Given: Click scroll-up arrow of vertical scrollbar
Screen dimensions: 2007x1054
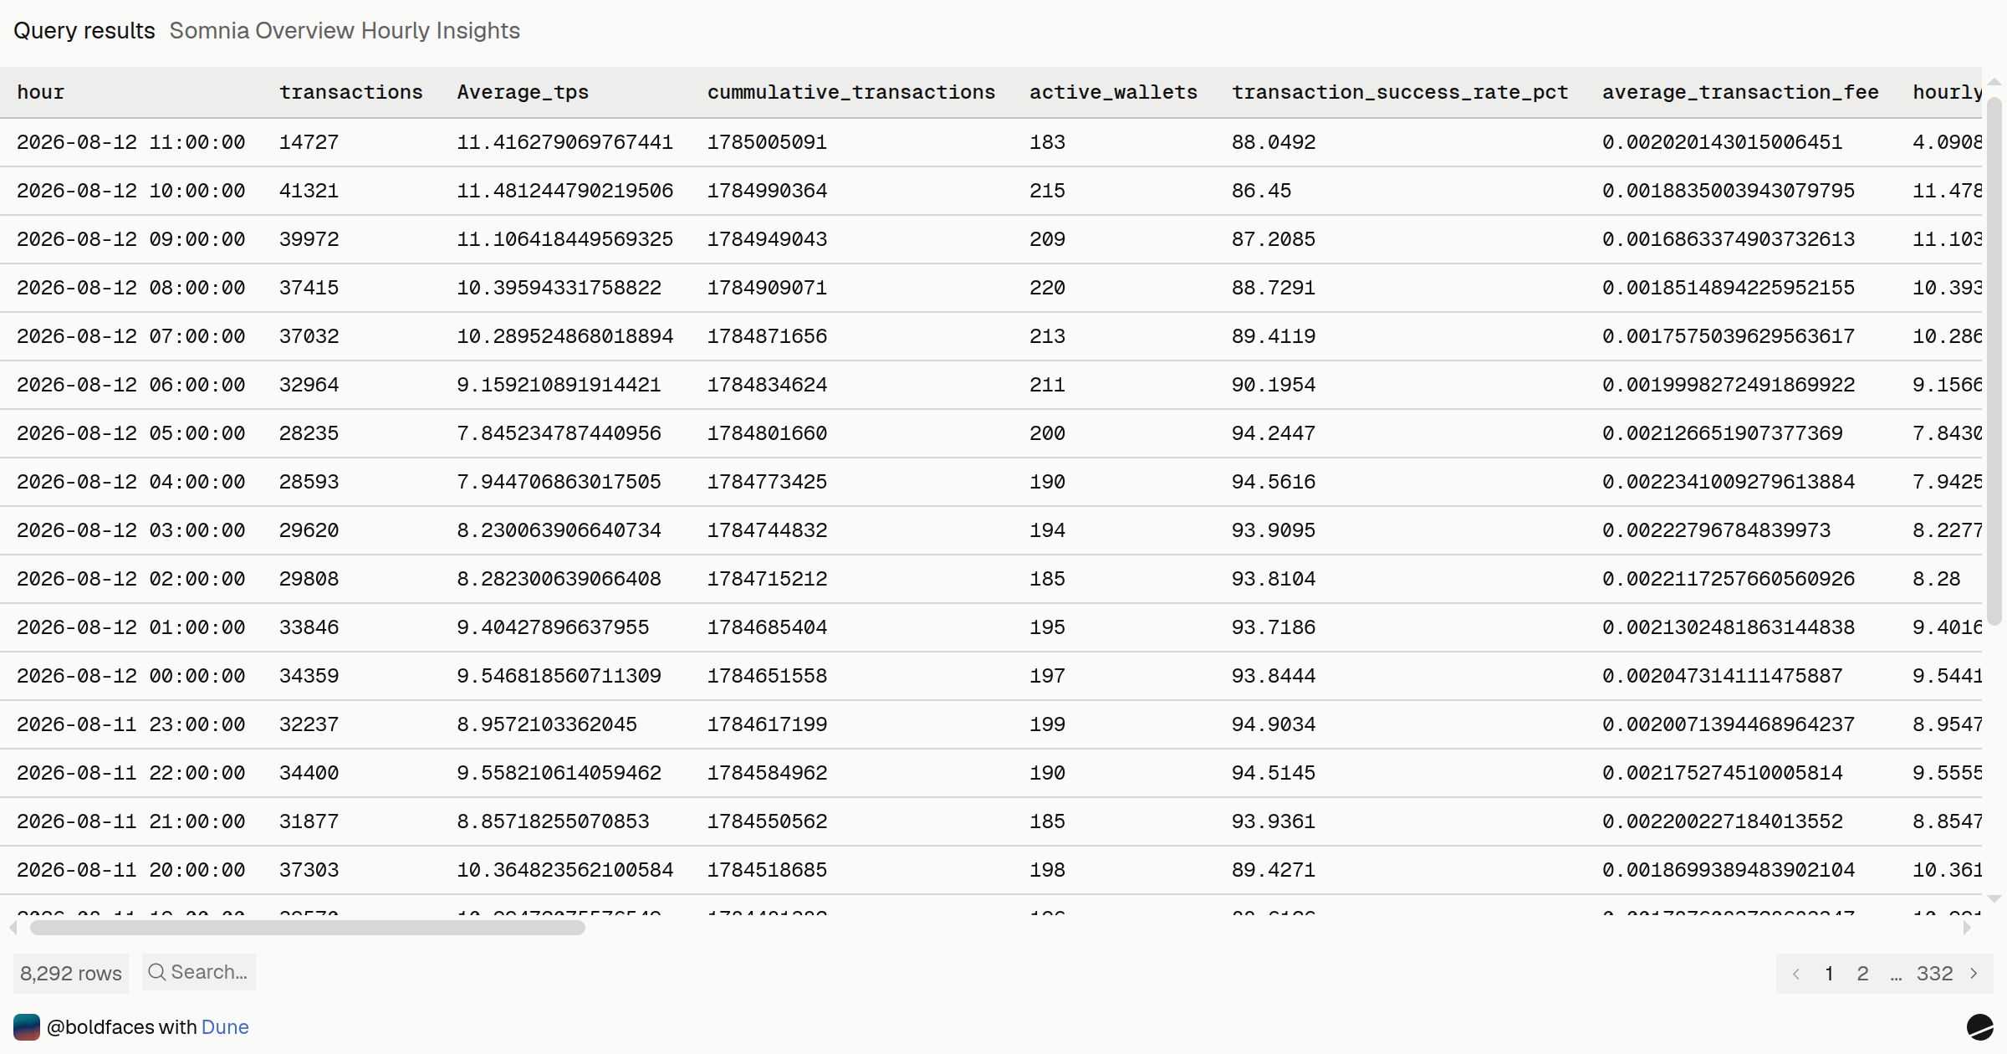Looking at the screenshot, I should pyautogui.click(x=1994, y=82).
